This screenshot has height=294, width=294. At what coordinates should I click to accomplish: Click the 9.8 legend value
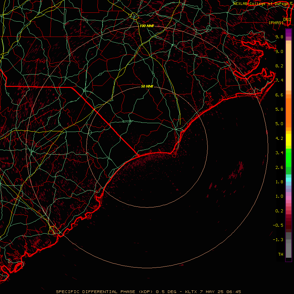[x=279, y=37]
